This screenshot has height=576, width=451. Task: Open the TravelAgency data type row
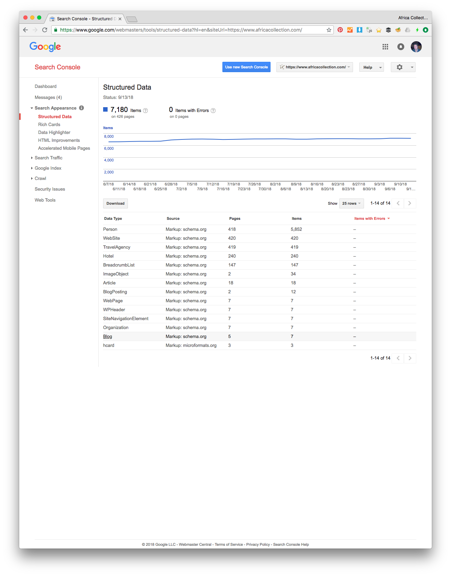[x=260, y=247]
